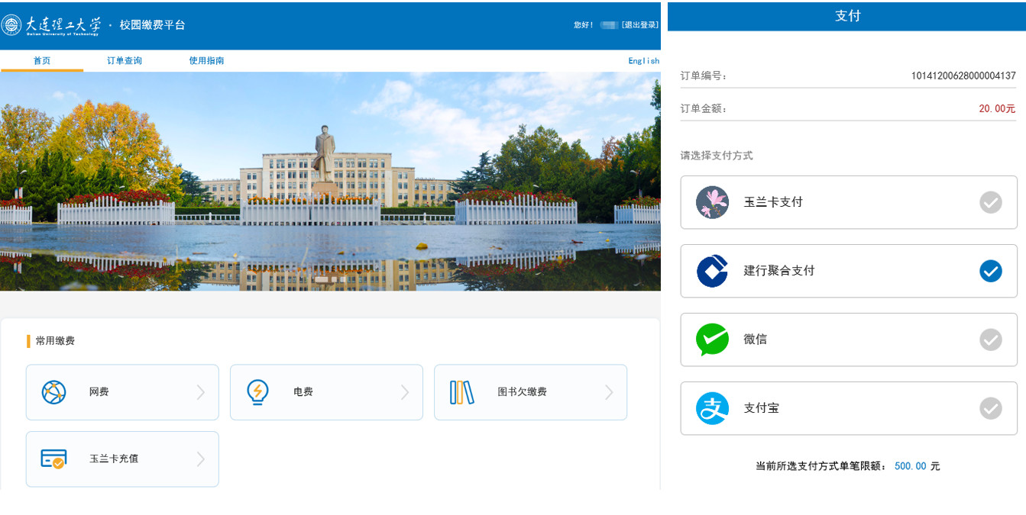The width and height of the screenshot is (1026, 515).
Task: Click the university logo in header
Action: point(11,25)
